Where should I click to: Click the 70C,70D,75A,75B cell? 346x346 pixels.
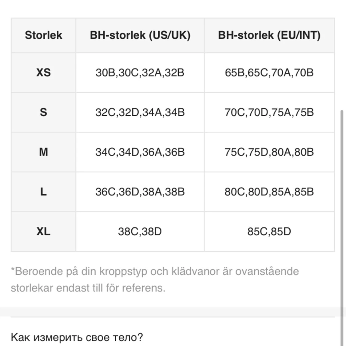(x=269, y=112)
